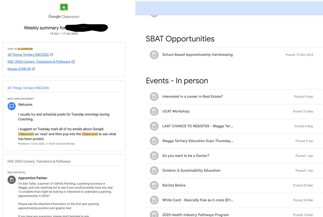Click external link icon next to Hospo ATAR 26
The height and width of the screenshot is (217, 323).
[33, 69]
